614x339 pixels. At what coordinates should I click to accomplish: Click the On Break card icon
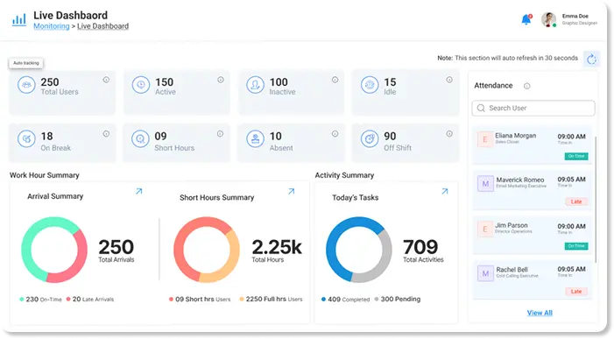point(26,139)
